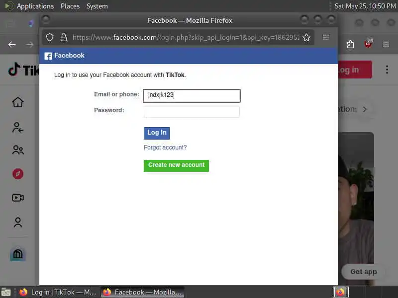Click the shield tracking protection icon
398x298 pixels.
50,38
